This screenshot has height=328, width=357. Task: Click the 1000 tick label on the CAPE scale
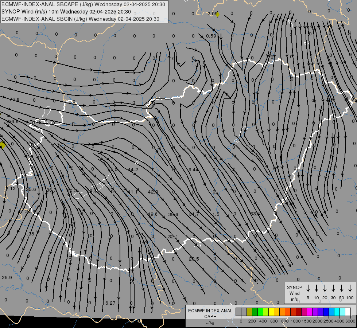(295, 321)
